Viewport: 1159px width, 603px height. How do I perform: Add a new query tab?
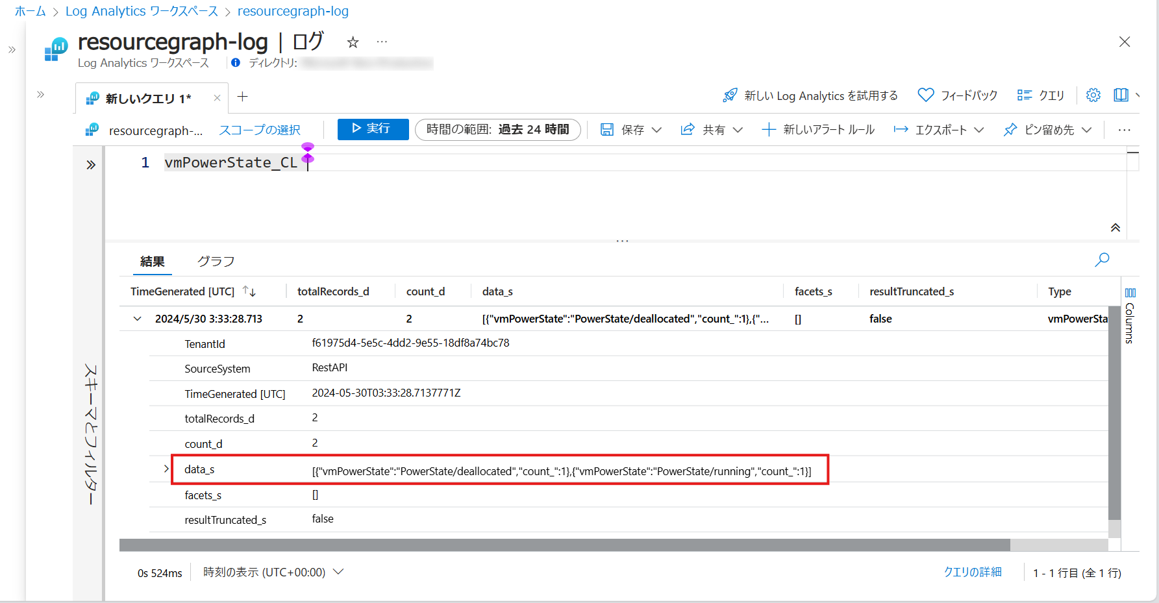tap(243, 97)
